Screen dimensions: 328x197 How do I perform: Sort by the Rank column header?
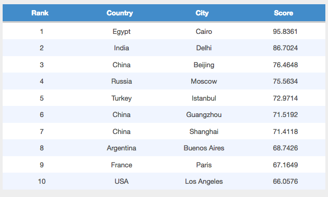[x=40, y=13]
